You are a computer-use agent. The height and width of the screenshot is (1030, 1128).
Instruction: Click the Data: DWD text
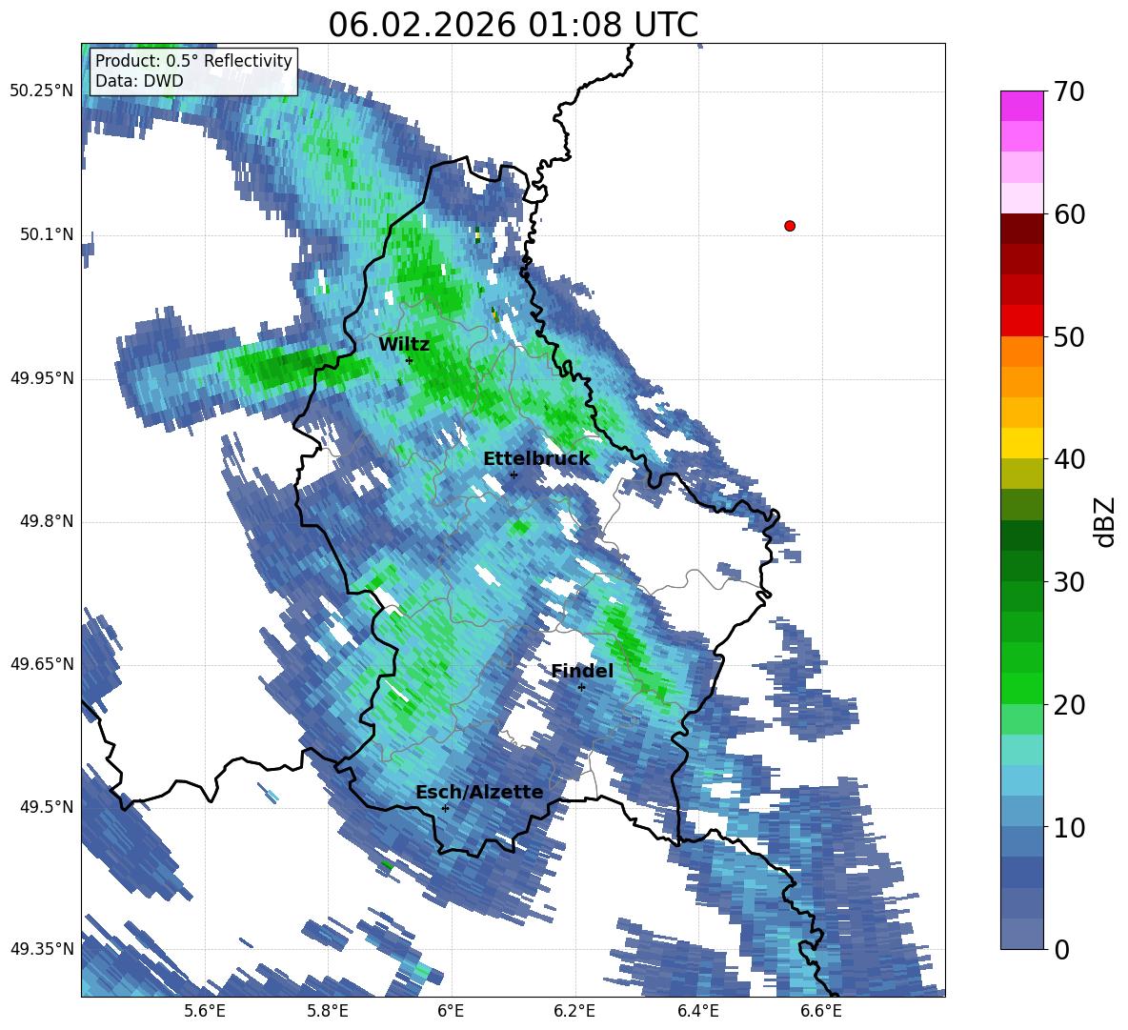click(139, 81)
